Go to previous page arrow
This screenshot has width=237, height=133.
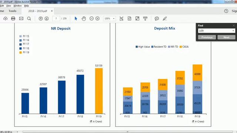41,18
